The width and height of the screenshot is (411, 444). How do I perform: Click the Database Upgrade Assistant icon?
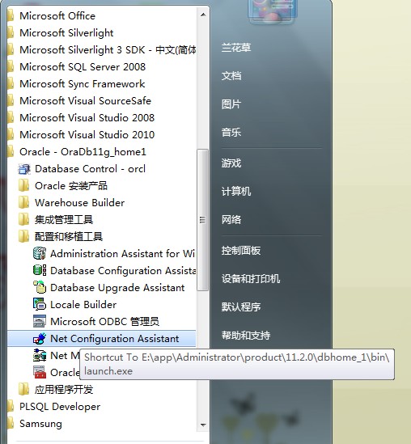tap(40, 287)
